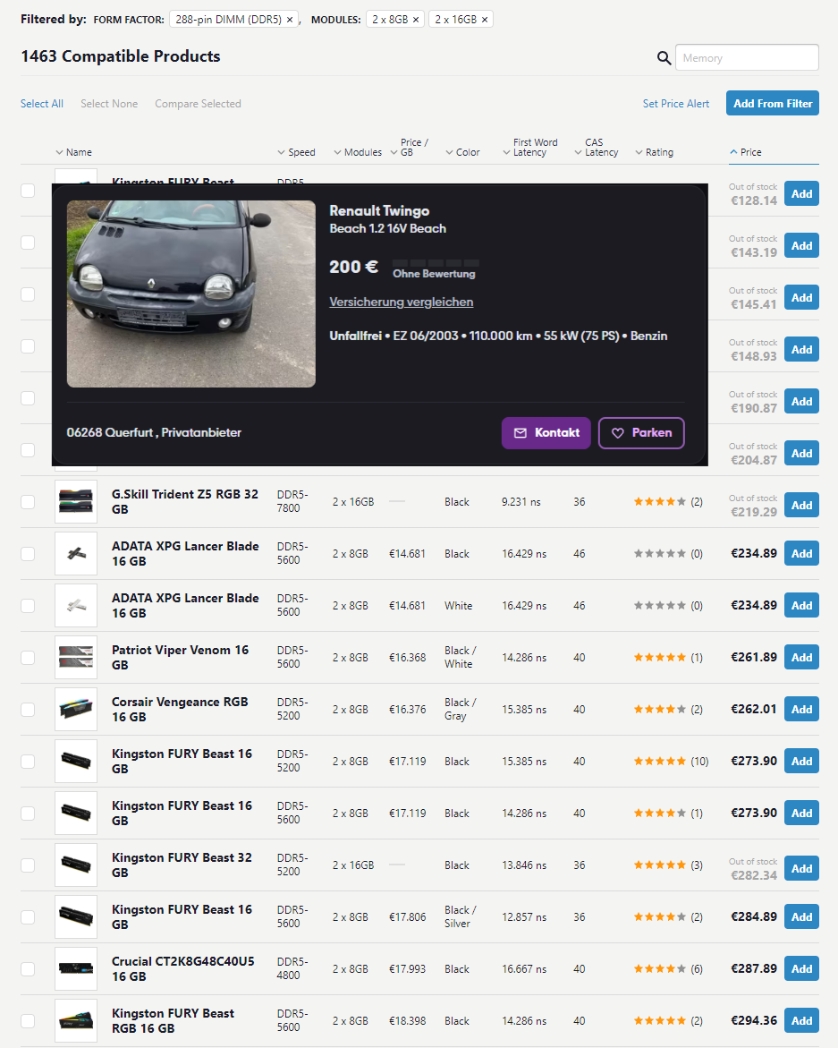Screen dimensions: 838x1048
Task: Add Crucial CT2K8G48C40U5 for €287.89
Action: [801, 969]
